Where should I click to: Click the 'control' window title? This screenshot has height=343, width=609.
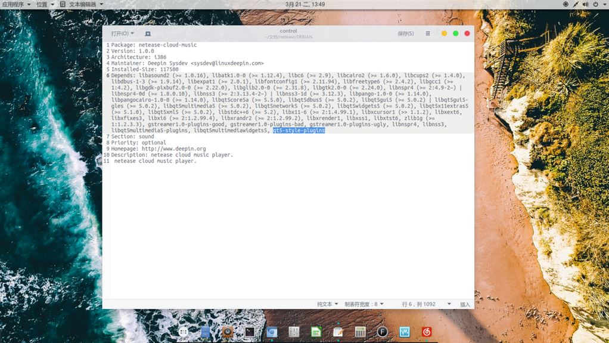tap(288, 31)
